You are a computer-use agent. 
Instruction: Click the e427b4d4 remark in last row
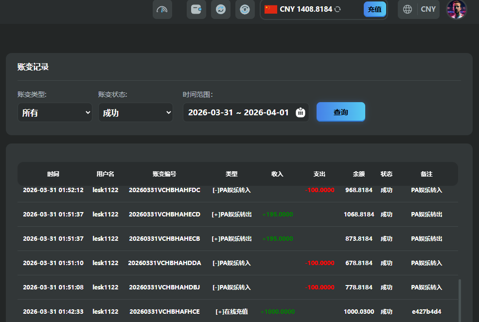[x=426, y=311]
